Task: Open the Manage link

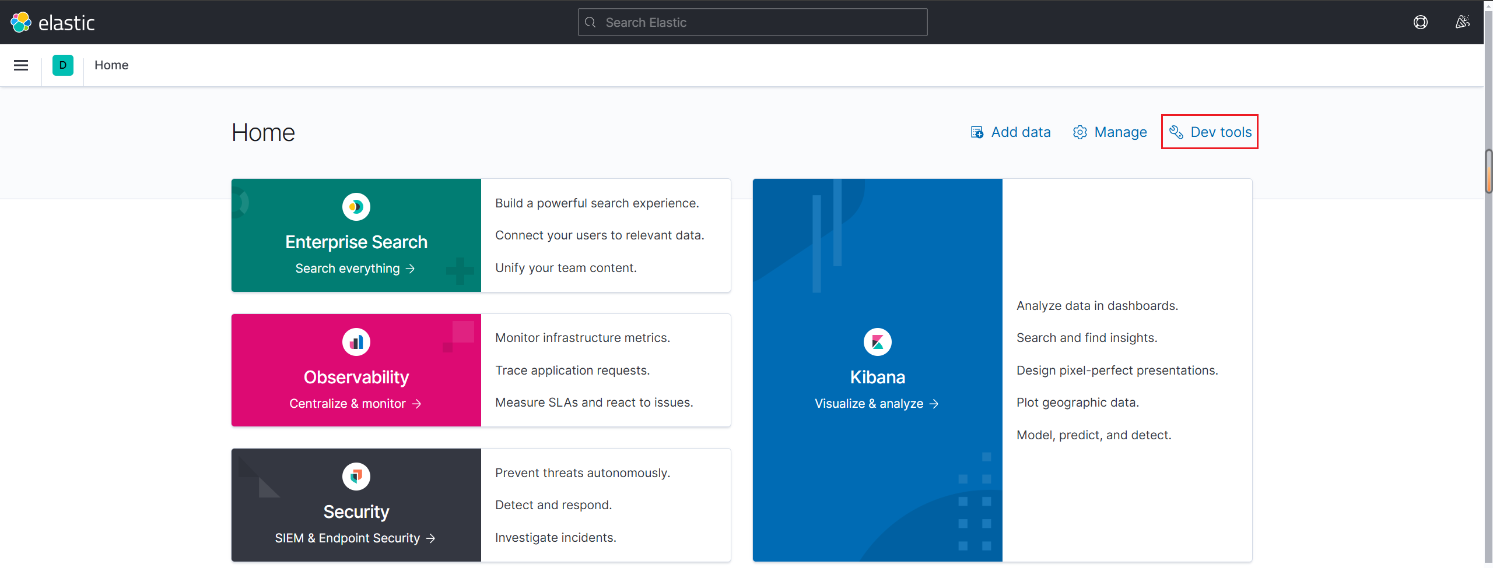Action: point(1110,132)
